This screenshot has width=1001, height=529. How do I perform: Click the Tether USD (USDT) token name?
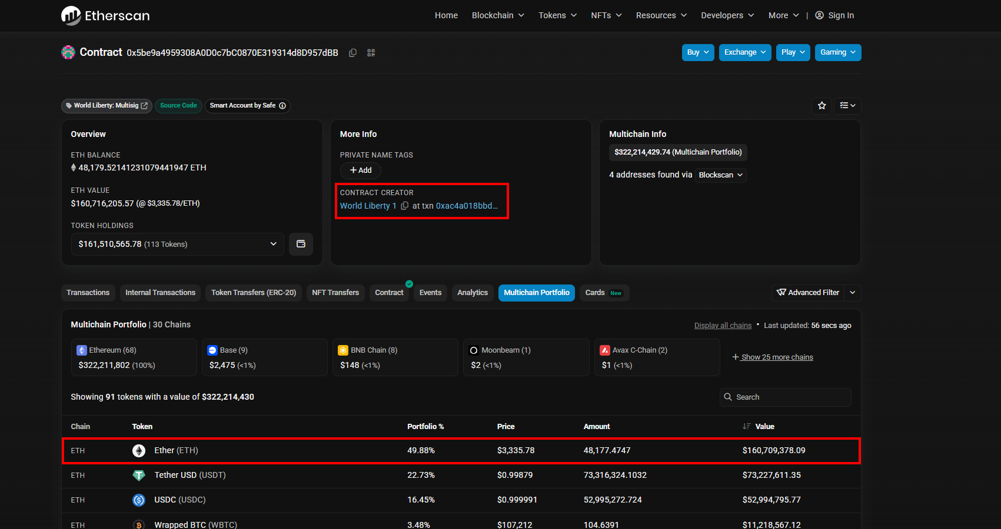click(x=190, y=476)
